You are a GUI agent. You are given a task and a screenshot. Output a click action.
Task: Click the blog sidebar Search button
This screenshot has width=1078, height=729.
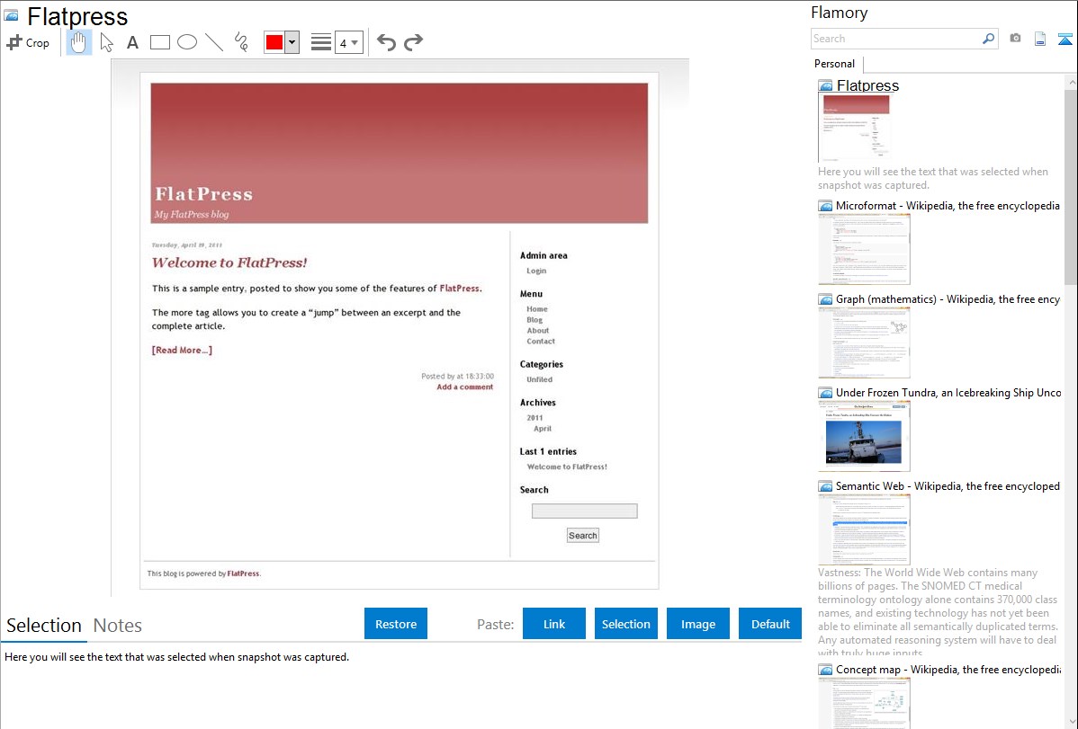583,535
